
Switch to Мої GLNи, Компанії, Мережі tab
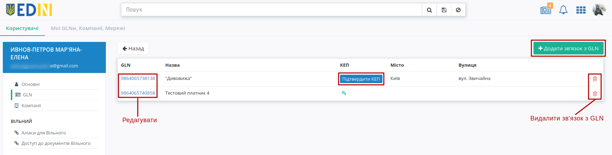point(88,28)
